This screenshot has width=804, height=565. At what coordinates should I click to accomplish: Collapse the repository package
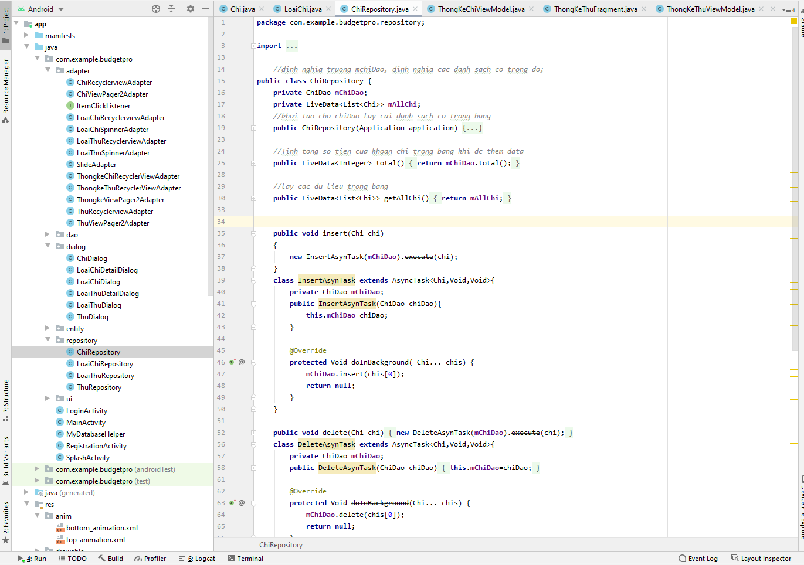[x=48, y=340]
